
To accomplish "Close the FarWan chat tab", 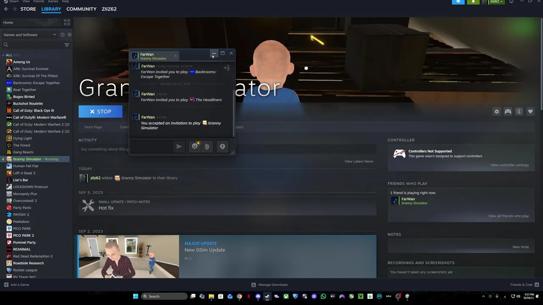I will (x=175, y=56).
